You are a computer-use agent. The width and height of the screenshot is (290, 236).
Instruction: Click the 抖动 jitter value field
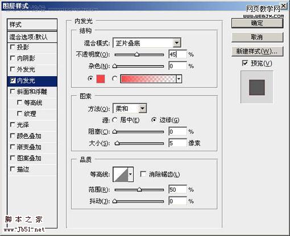tap(177, 201)
